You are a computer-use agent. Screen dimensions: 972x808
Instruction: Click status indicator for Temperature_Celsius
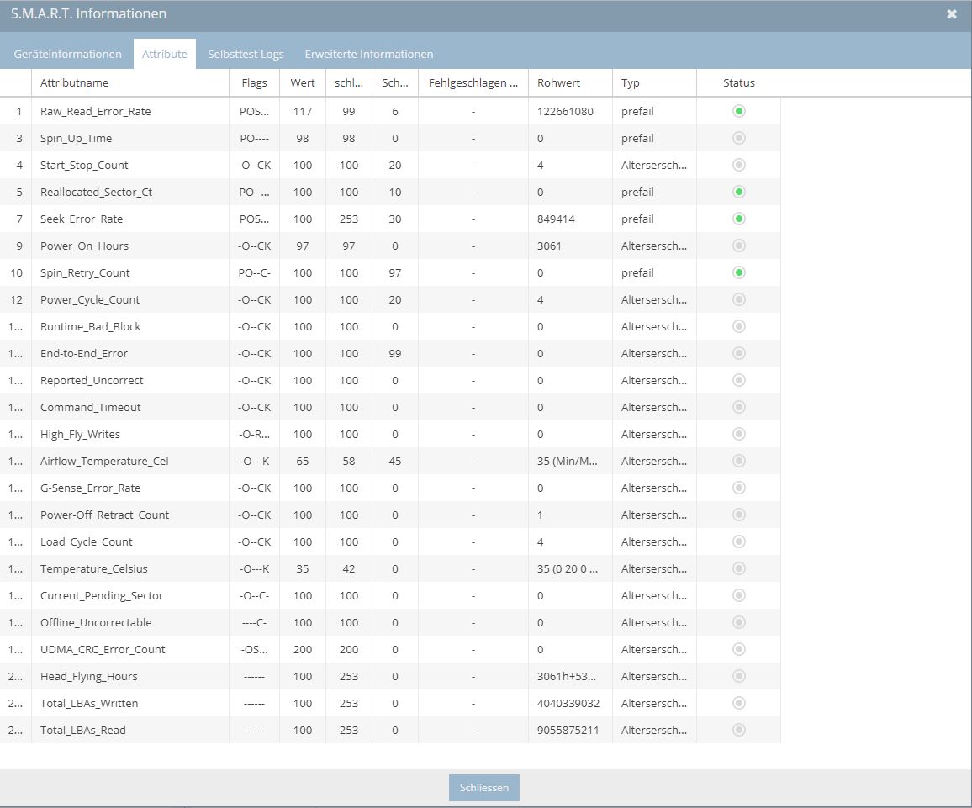(739, 569)
